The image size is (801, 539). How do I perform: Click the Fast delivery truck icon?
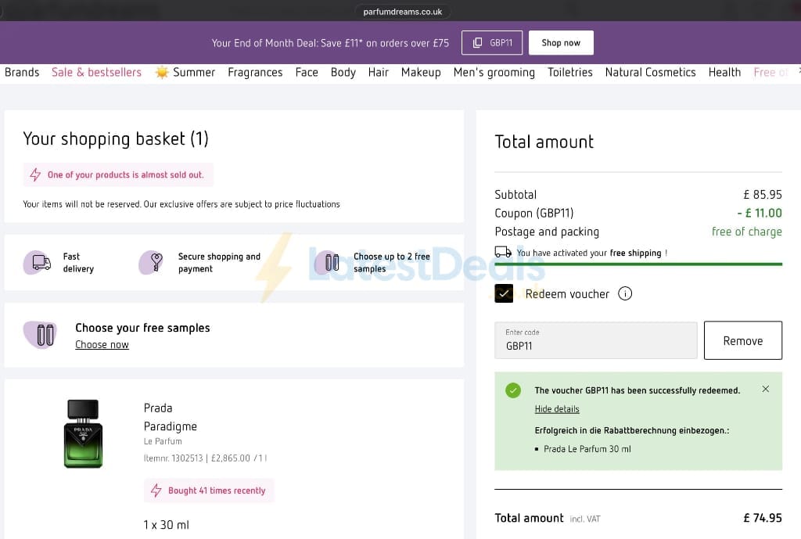[38, 263]
